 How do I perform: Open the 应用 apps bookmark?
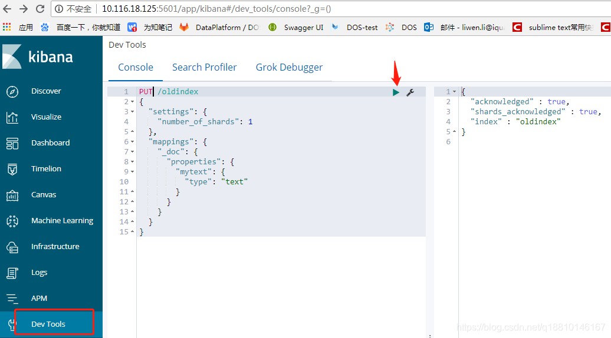(x=26, y=27)
